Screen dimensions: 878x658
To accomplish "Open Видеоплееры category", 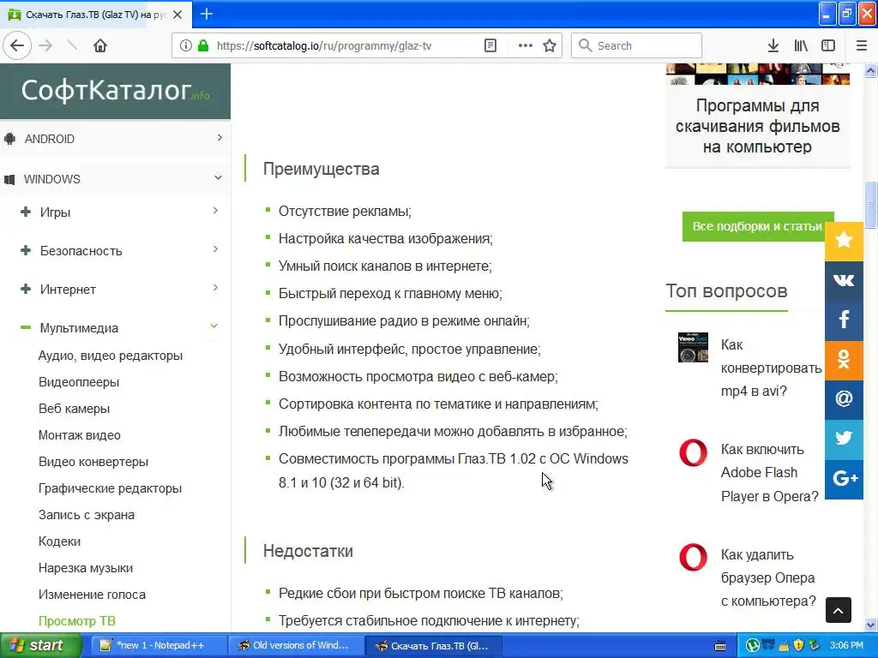I will click(79, 382).
